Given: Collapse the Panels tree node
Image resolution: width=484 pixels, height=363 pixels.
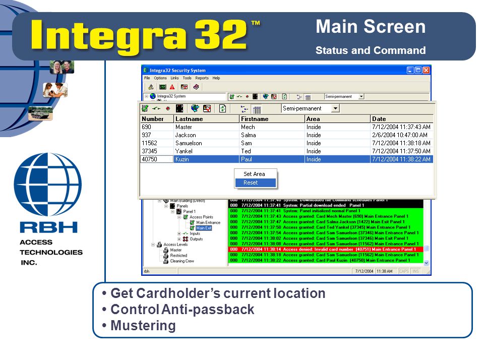Looking at the screenshot, I should [x=166, y=206].
